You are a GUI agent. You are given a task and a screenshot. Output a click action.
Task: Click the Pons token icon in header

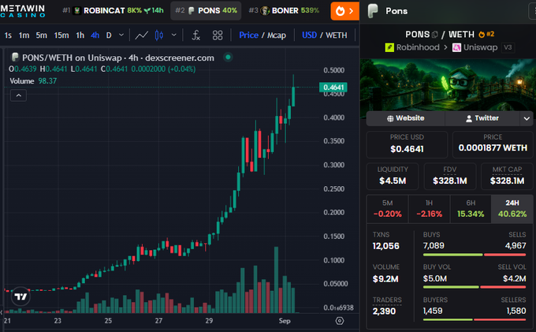coord(373,11)
